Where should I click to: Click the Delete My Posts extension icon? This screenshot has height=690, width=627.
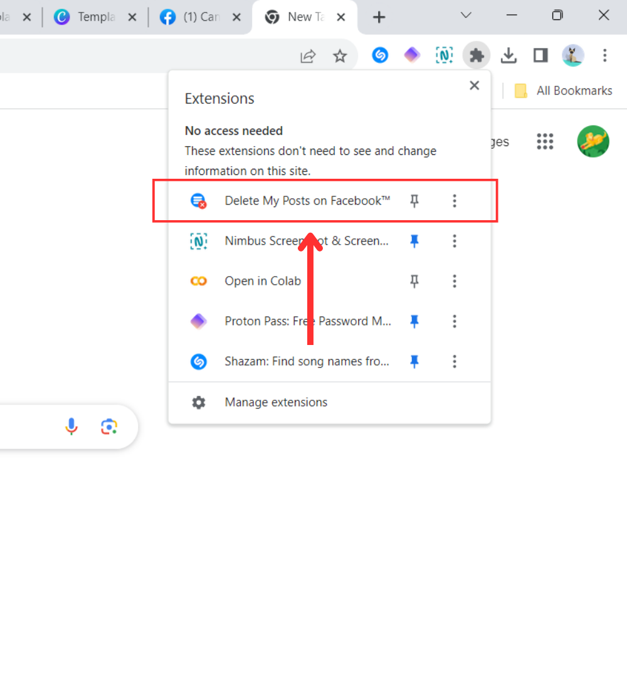(198, 201)
